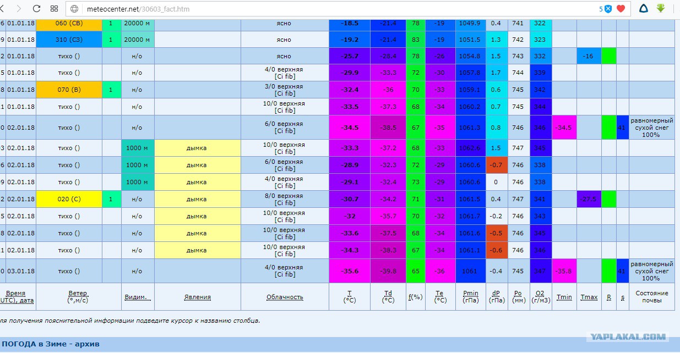The height and width of the screenshot is (353, 680).
Task: Click the pressure value 1054.8
Action: (471, 56)
